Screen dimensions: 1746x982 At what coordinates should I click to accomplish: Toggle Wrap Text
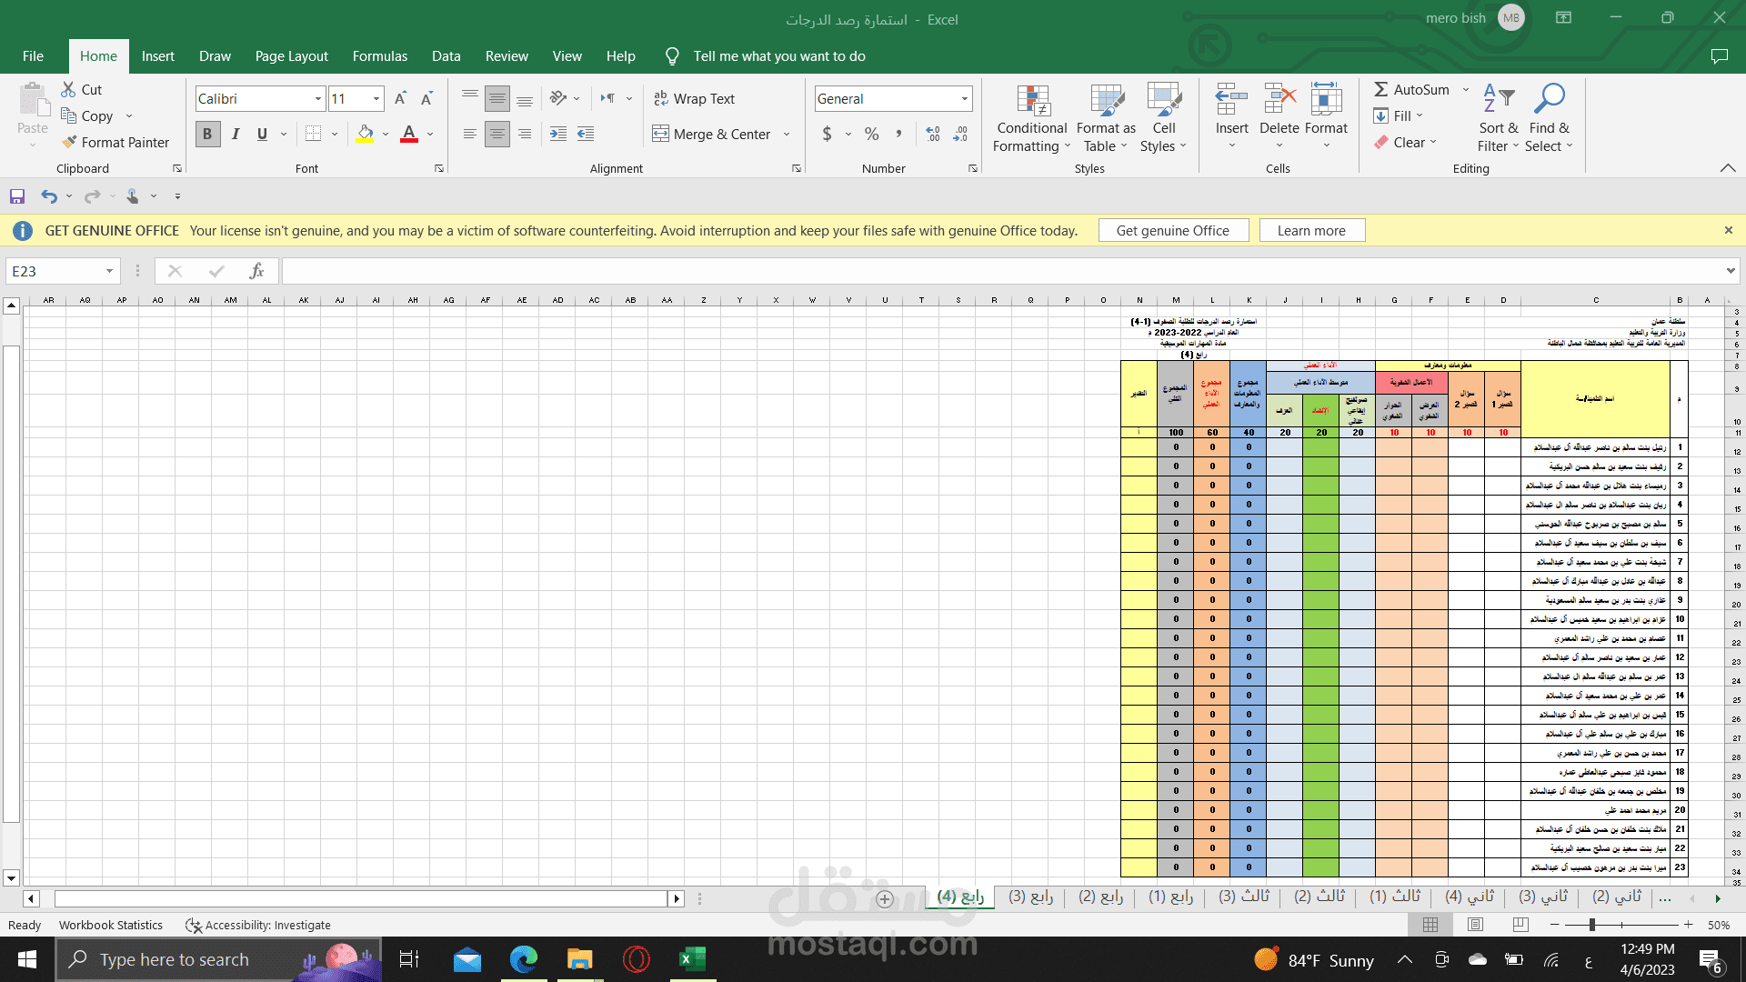tap(695, 98)
